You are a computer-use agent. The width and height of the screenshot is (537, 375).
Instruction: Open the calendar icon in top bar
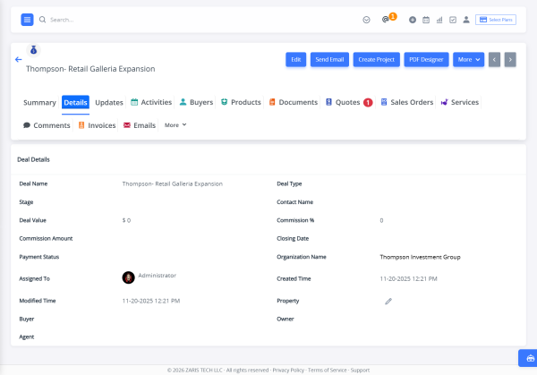426,20
